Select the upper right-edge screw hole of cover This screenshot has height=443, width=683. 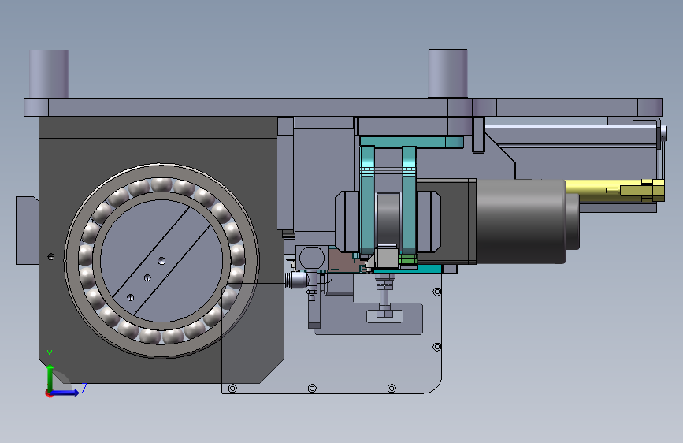point(437,292)
